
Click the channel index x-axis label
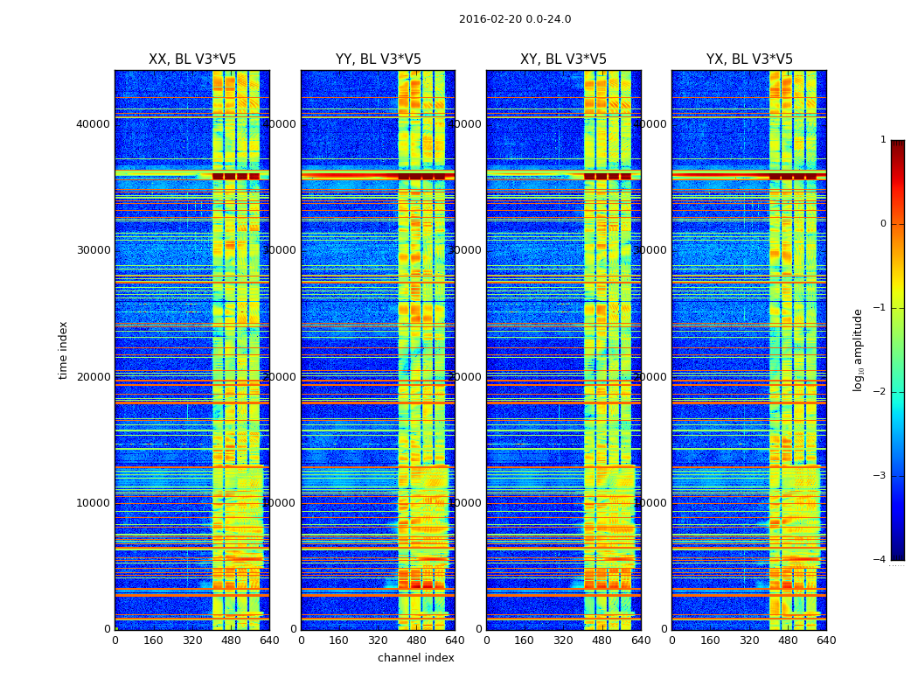pos(415,658)
